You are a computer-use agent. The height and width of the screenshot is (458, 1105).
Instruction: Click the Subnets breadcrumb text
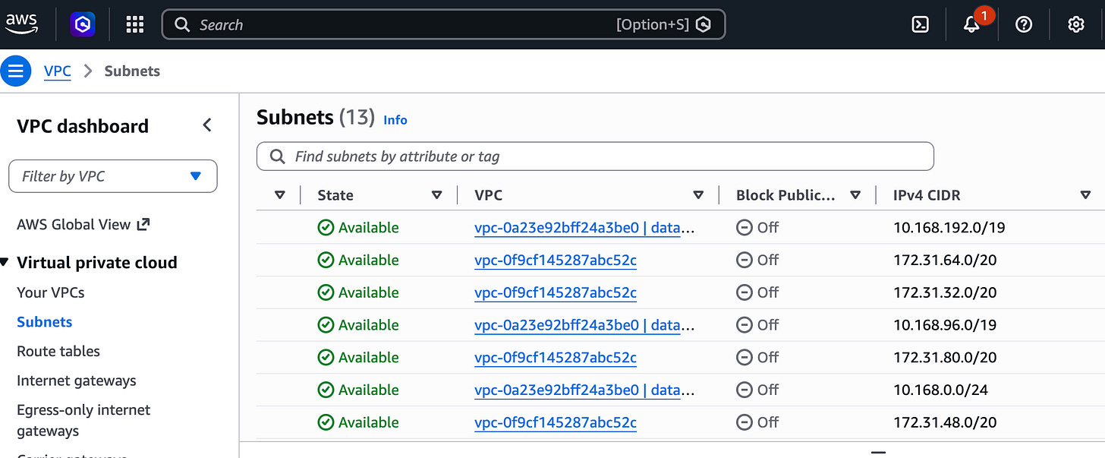click(132, 71)
